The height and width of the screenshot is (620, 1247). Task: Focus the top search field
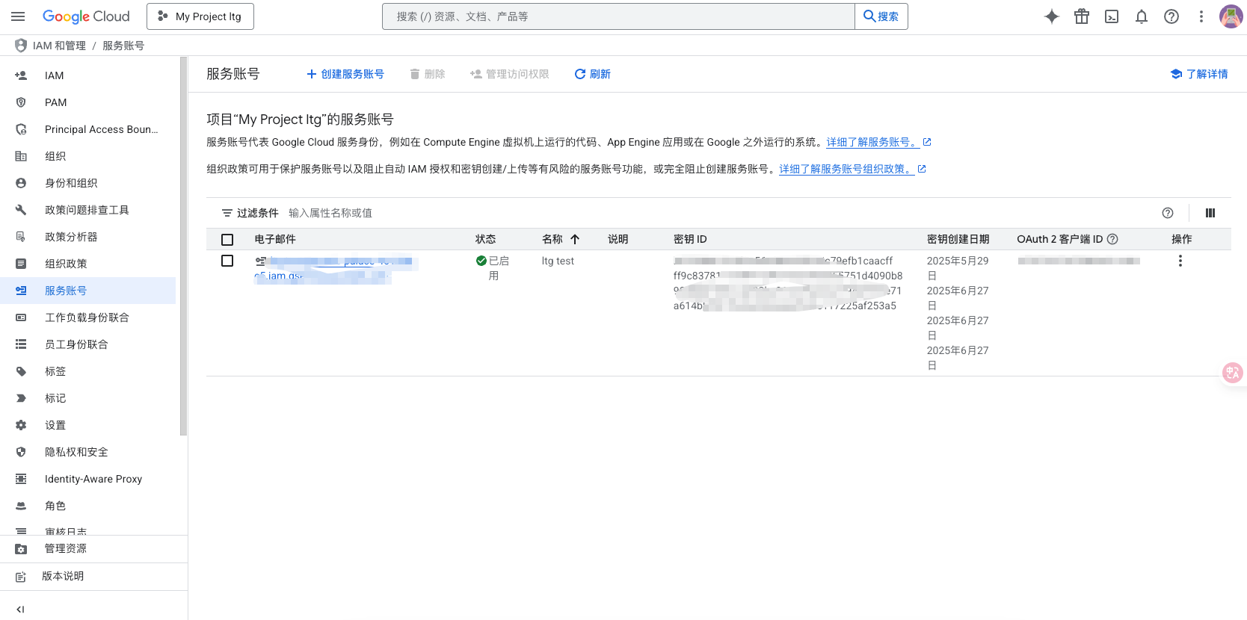618,16
